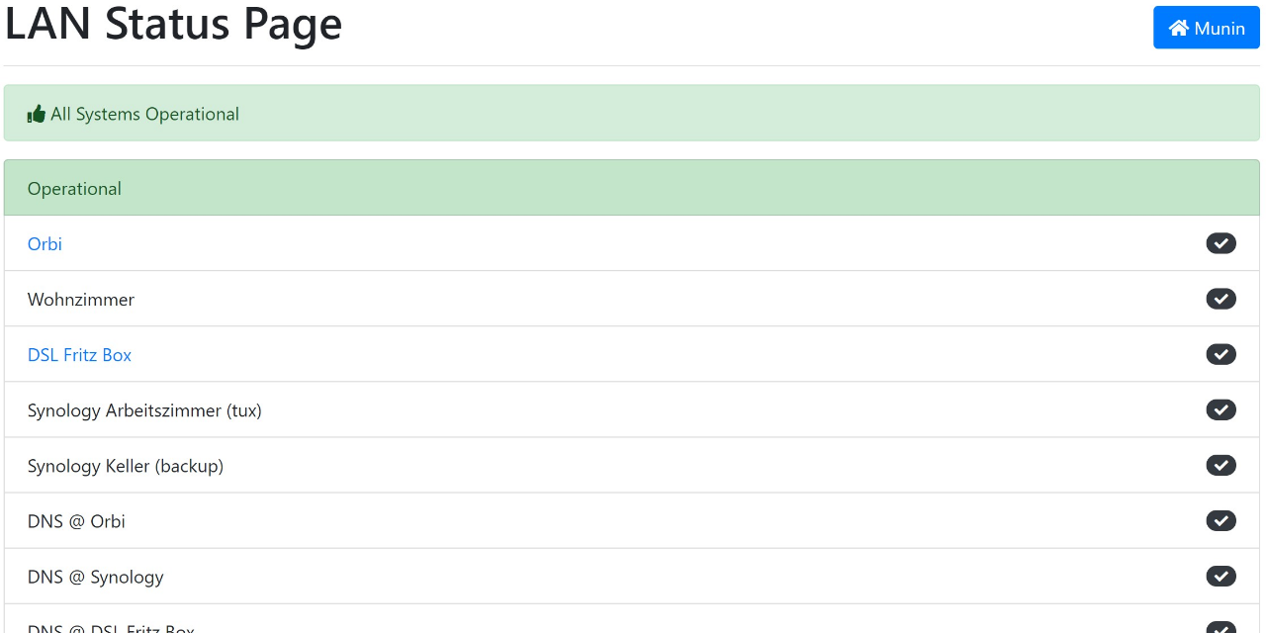This screenshot has height=633, width=1266.
Task: Click the Wohnzimmer status checkmark icon
Action: click(1221, 299)
